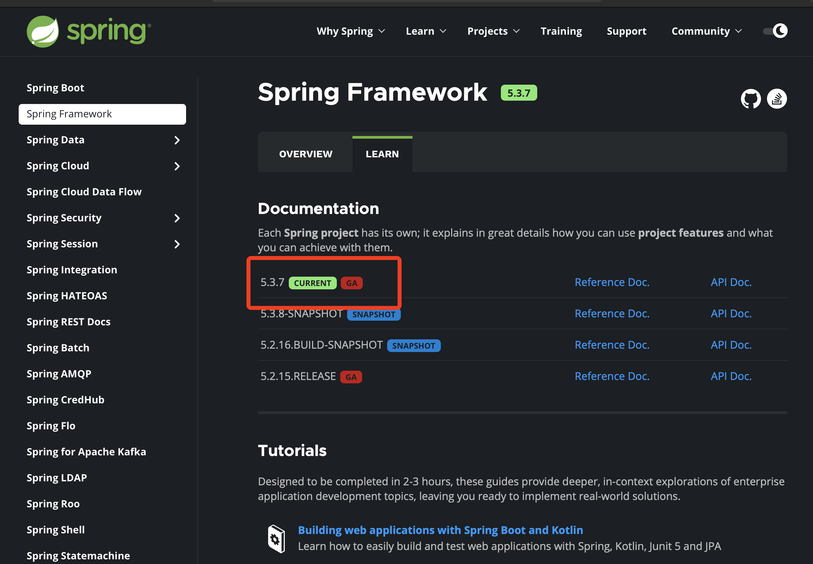Open Reference Doc. for 5.3.8-SNAPSHOT
813x564 pixels.
pyautogui.click(x=612, y=313)
